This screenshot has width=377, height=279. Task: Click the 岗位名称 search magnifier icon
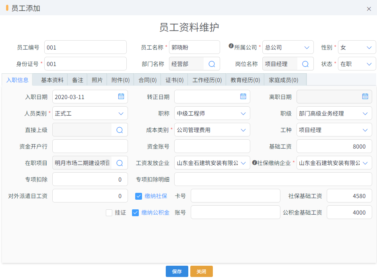pos(305,64)
